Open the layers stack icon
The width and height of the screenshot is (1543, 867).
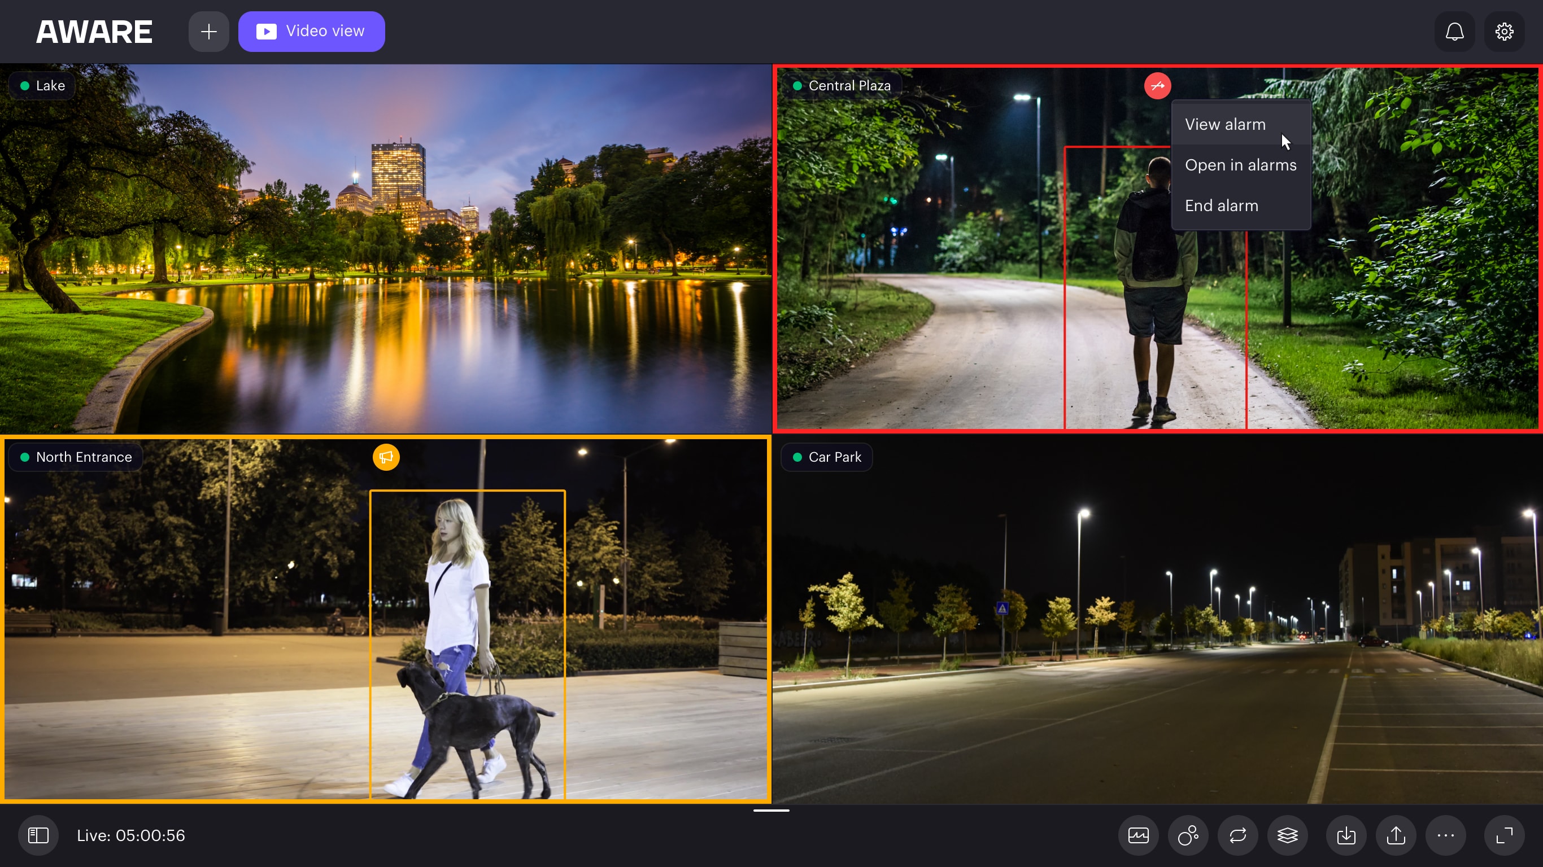point(1287,835)
